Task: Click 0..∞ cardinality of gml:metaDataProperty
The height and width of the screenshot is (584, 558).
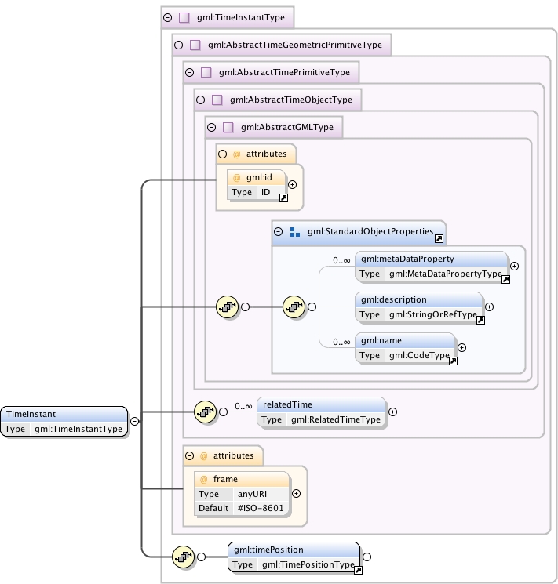Action: click(341, 260)
